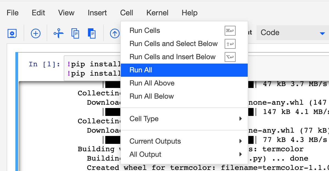The image size is (329, 171).
Task: Click the '47 kB 3.7 MB/s' output text
Action: [295, 84]
